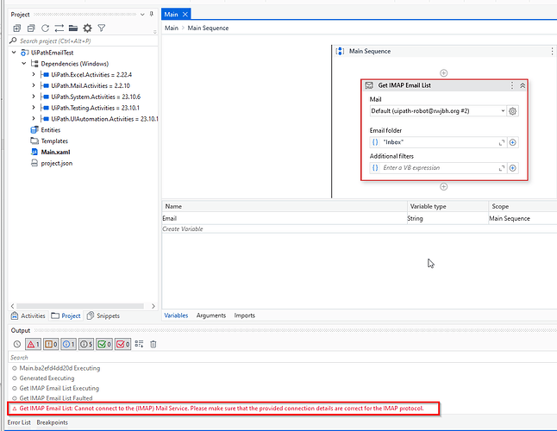Select project.json file
Screen dimensions: 557x431
pos(57,163)
